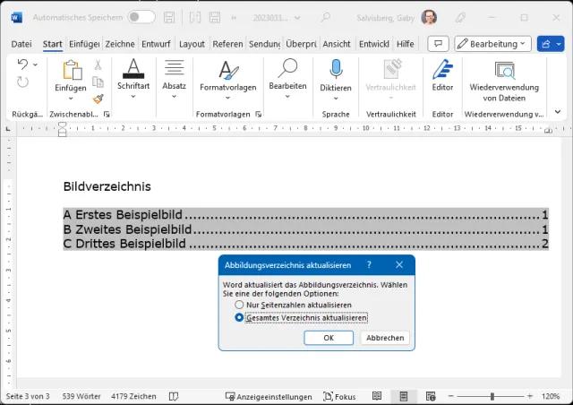The height and width of the screenshot is (405, 573).
Task: Open the Editor proofing tool
Action: click(442, 70)
